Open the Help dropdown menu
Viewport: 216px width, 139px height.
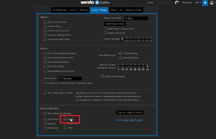tap(198, 2)
